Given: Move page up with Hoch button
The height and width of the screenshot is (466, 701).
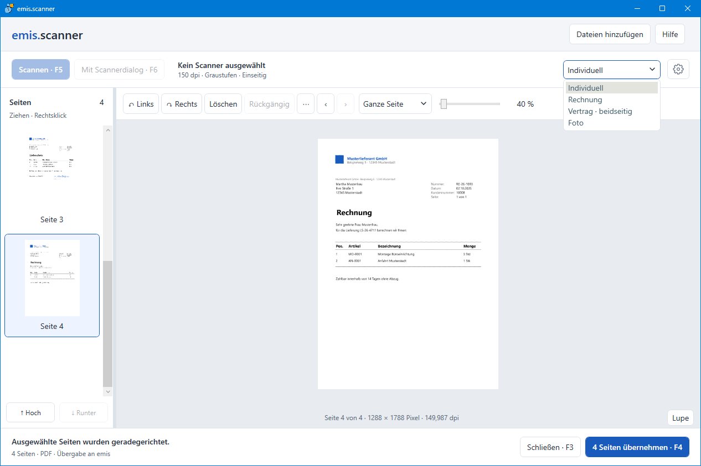Looking at the screenshot, I should (x=30, y=412).
